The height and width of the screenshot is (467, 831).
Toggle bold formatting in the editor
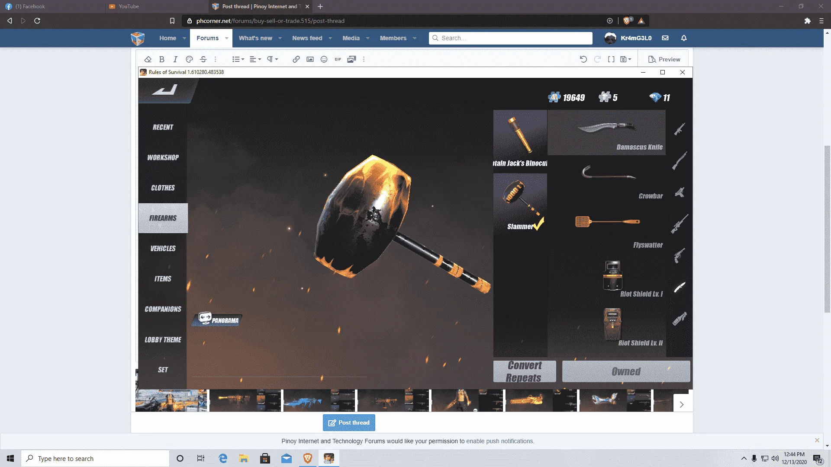[x=161, y=59]
